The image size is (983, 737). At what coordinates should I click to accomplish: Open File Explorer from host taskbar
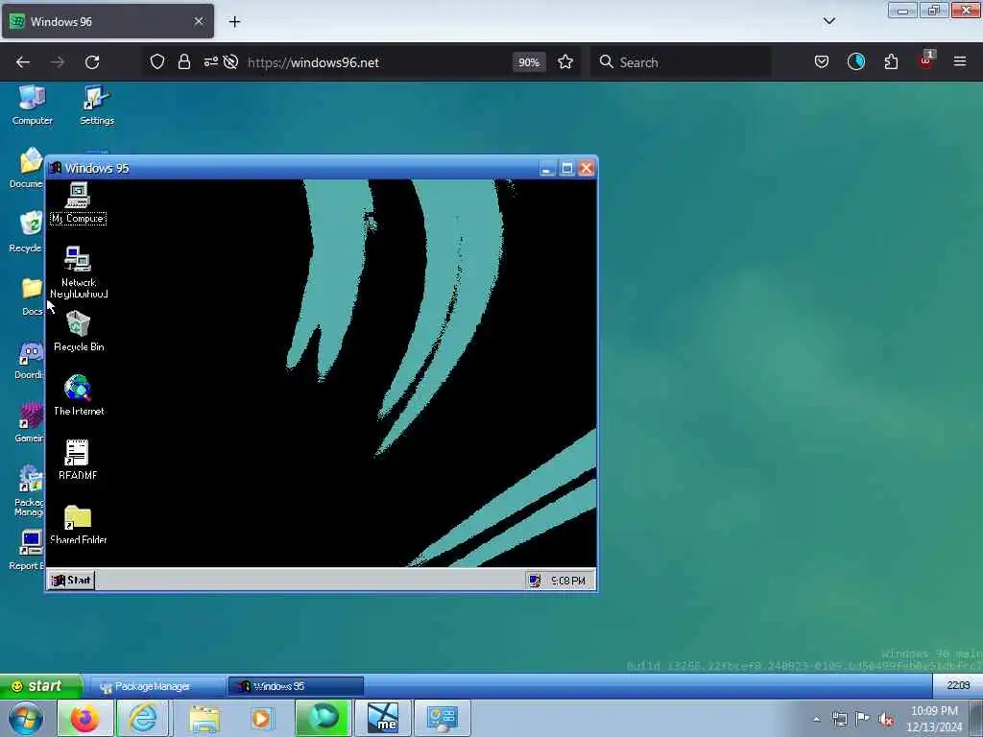204,718
